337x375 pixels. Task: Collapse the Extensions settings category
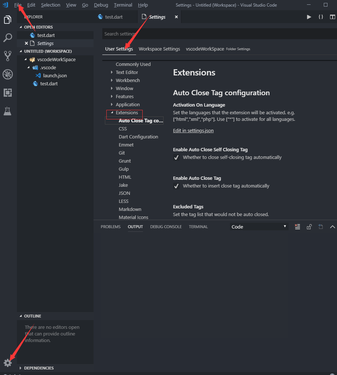(124, 112)
